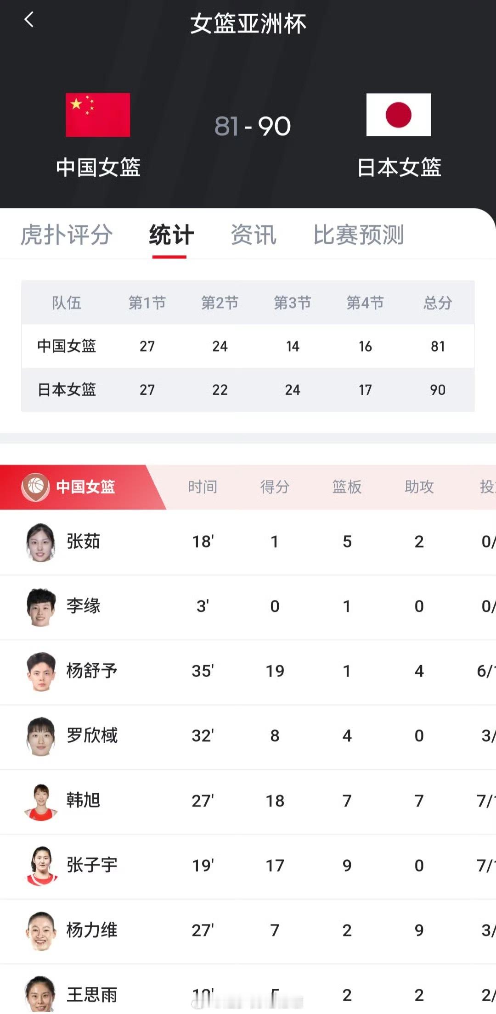
Task: Select player name 杨力维
Action: pos(92,930)
